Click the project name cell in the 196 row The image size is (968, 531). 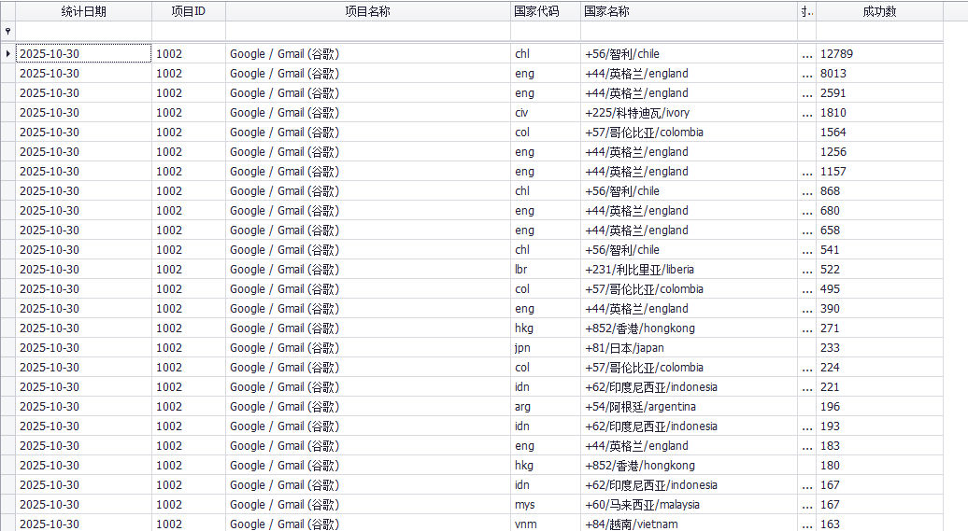(x=368, y=407)
